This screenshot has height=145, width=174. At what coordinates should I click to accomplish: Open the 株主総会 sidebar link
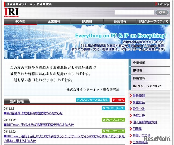coord(139,102)
